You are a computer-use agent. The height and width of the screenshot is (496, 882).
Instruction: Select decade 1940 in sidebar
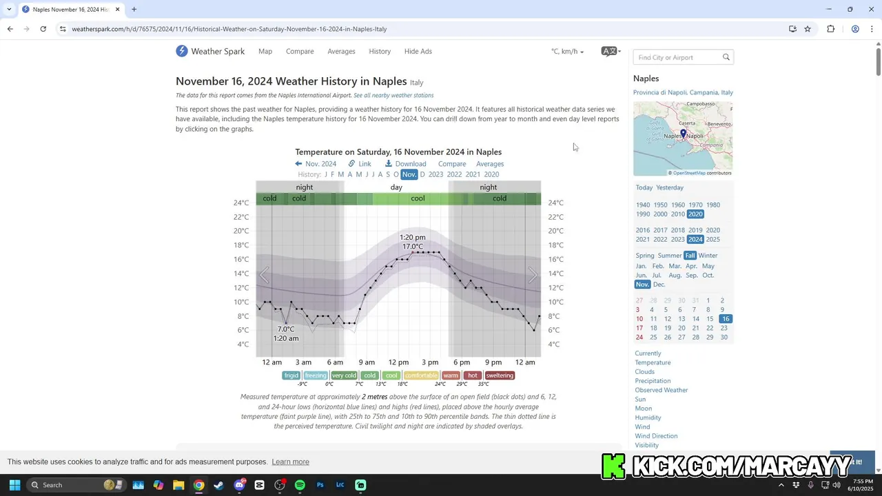[643, 205]
